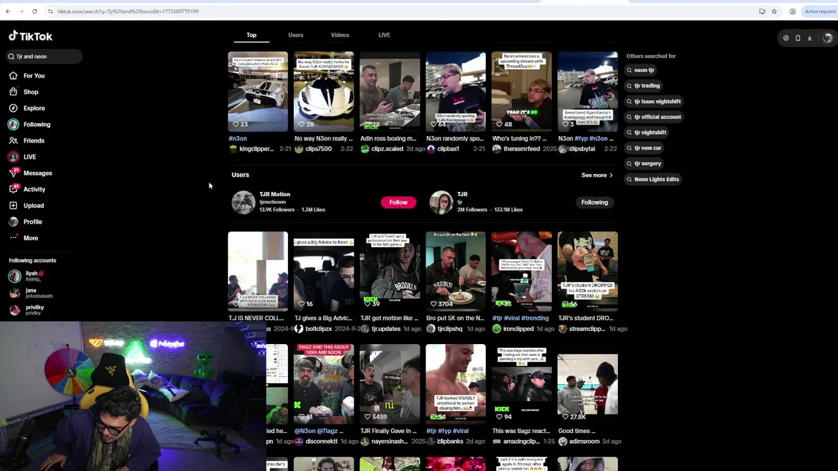This screenshot has width=838, height=471.
Task: Open video by clips7500
Action: pos(324,92)
